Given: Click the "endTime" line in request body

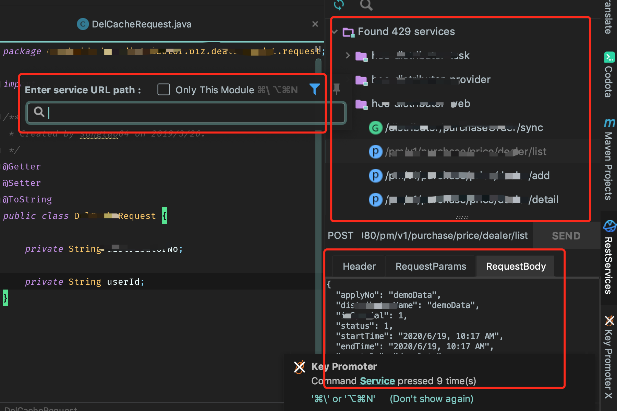Looking at the screenshot, I should click(414, 347).
